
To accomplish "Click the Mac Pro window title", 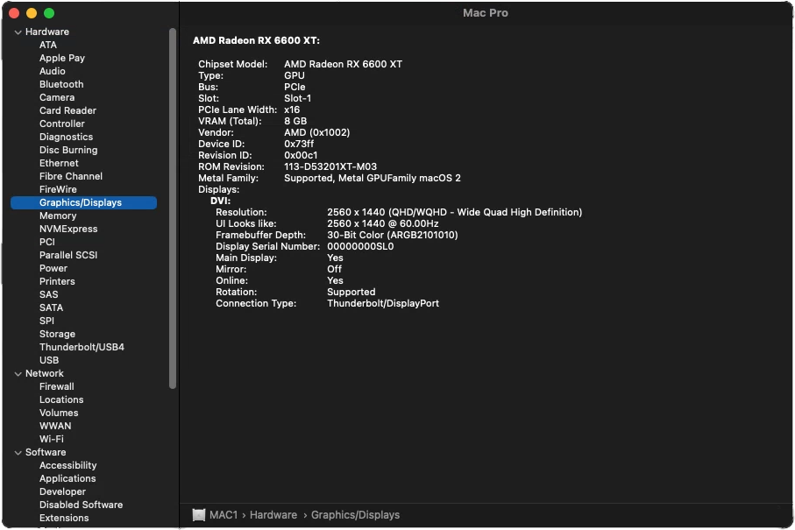I will pyautogui.click(x=486, y=13).
